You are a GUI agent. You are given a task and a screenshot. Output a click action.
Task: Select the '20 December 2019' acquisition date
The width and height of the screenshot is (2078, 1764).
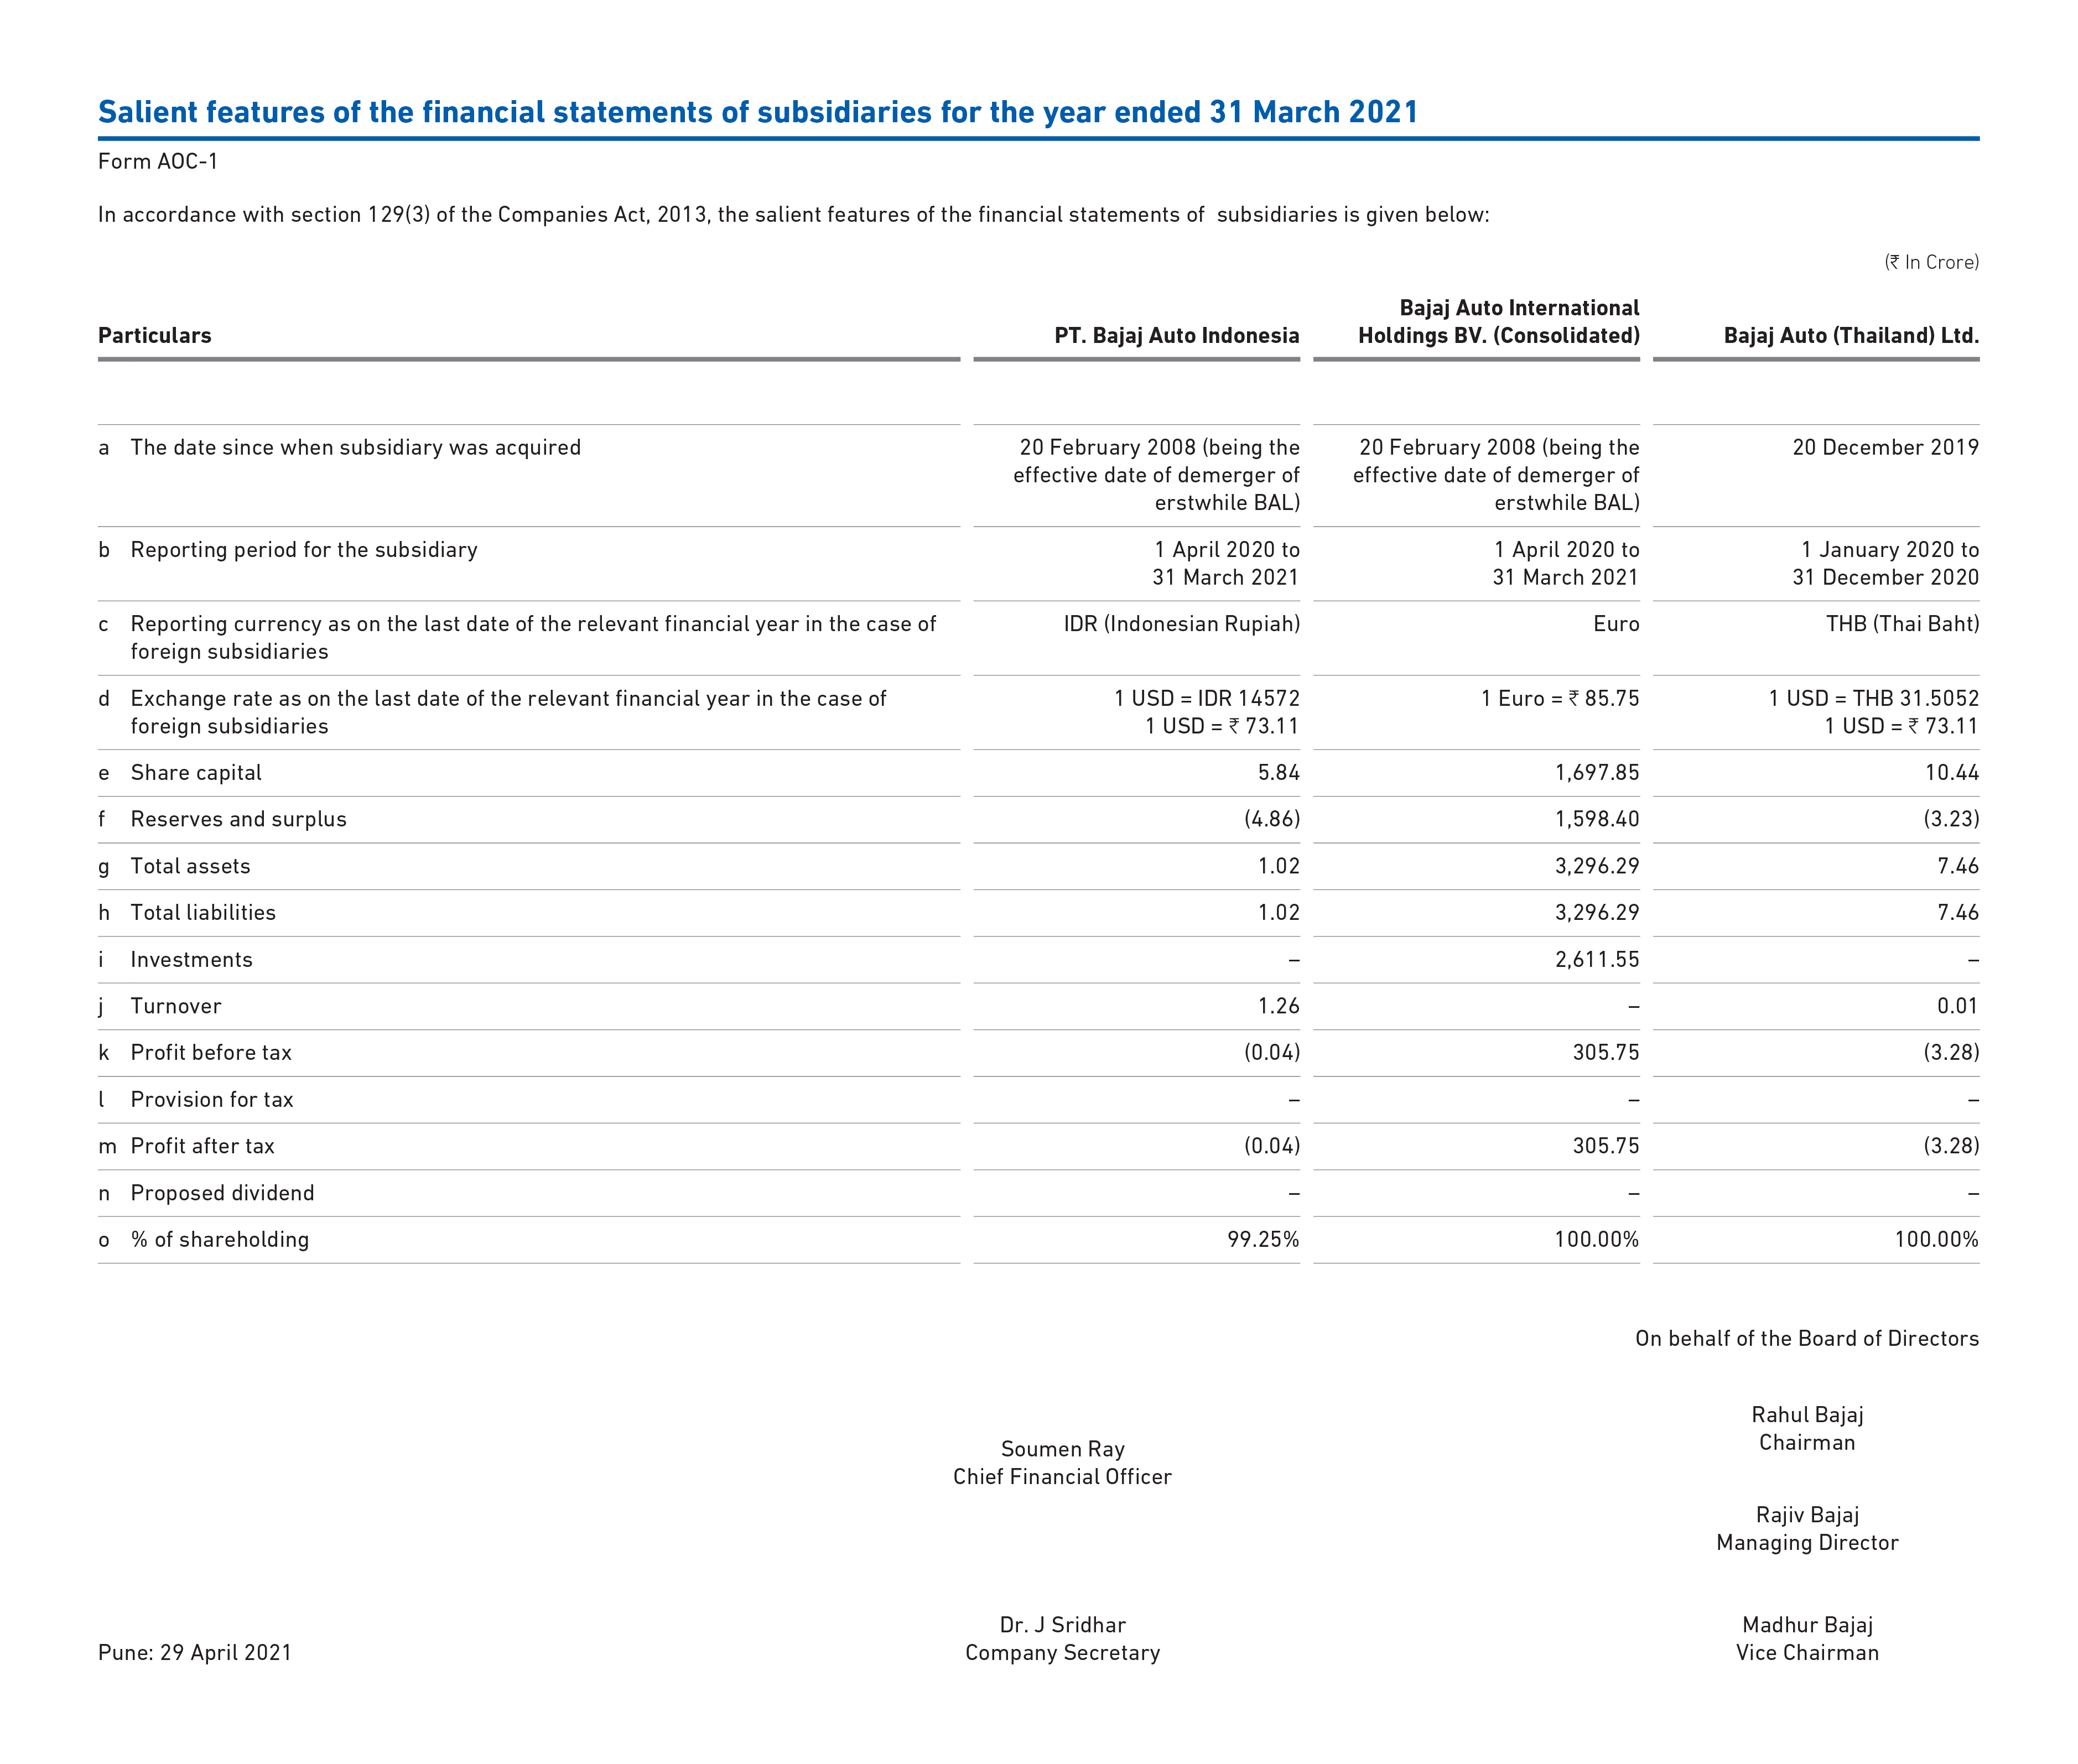[x=1885, y=448]
